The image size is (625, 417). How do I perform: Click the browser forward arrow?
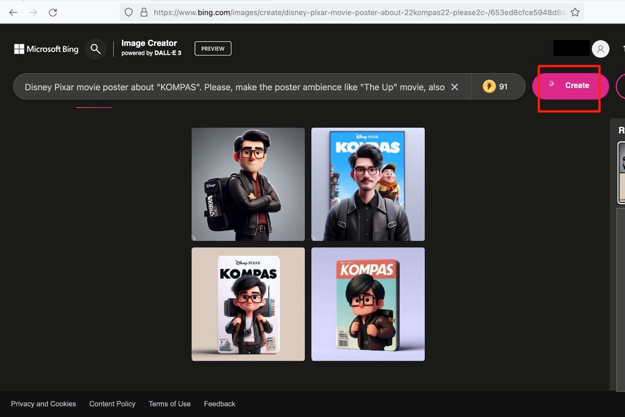33,13
